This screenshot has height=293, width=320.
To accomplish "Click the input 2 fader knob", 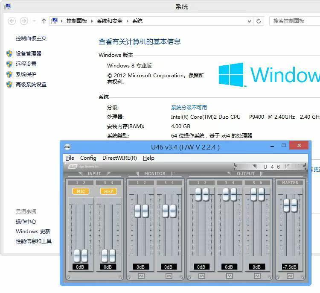I will pyautogui.click(x=84, y=255).
